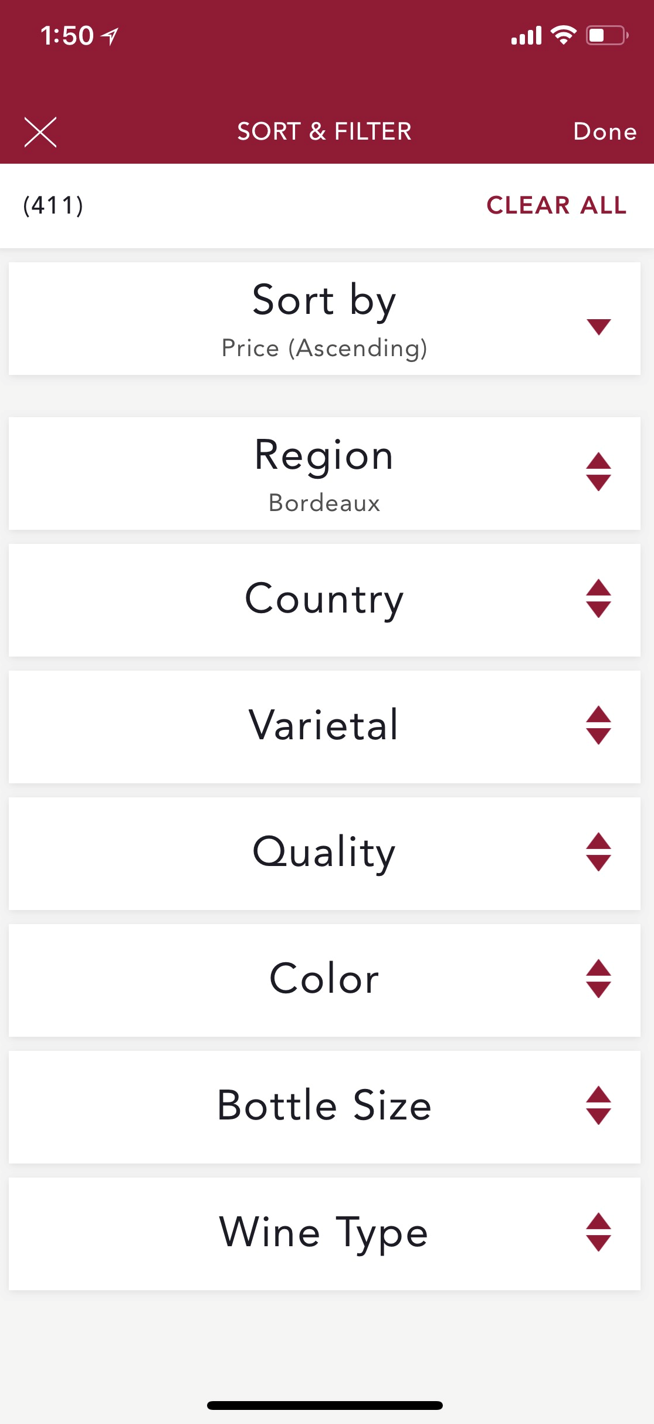The width and height of the screenshot is (654, 1424).
Task: Expand the Wine Type filter arrows
Action: [598, 1232]
